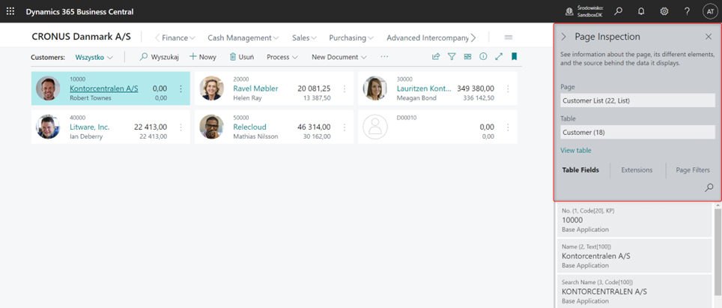722x308 pixels.
Task: Click the share icon in list toolbar
Action: [436, 57]
